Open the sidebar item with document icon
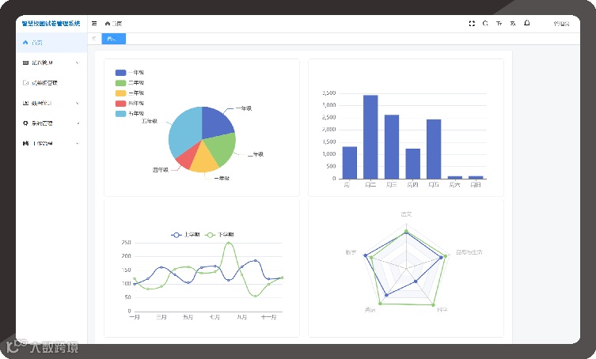 click(51, 83)
